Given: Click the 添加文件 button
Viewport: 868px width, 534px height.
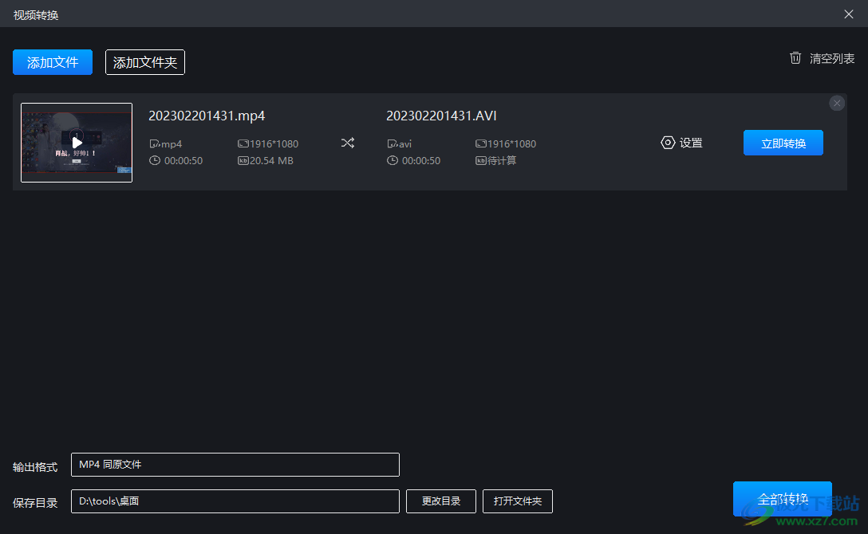Looking at the screenshot, I should pyautogui.click(x=53, y=62).
